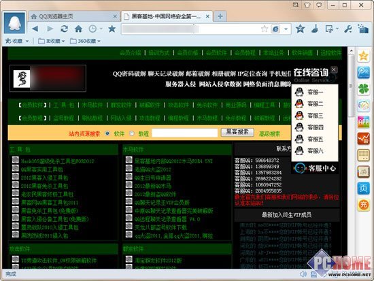The width and height of the screenshot is (374, 281).
Task: Click the site search input field
Action: (185, 133)
